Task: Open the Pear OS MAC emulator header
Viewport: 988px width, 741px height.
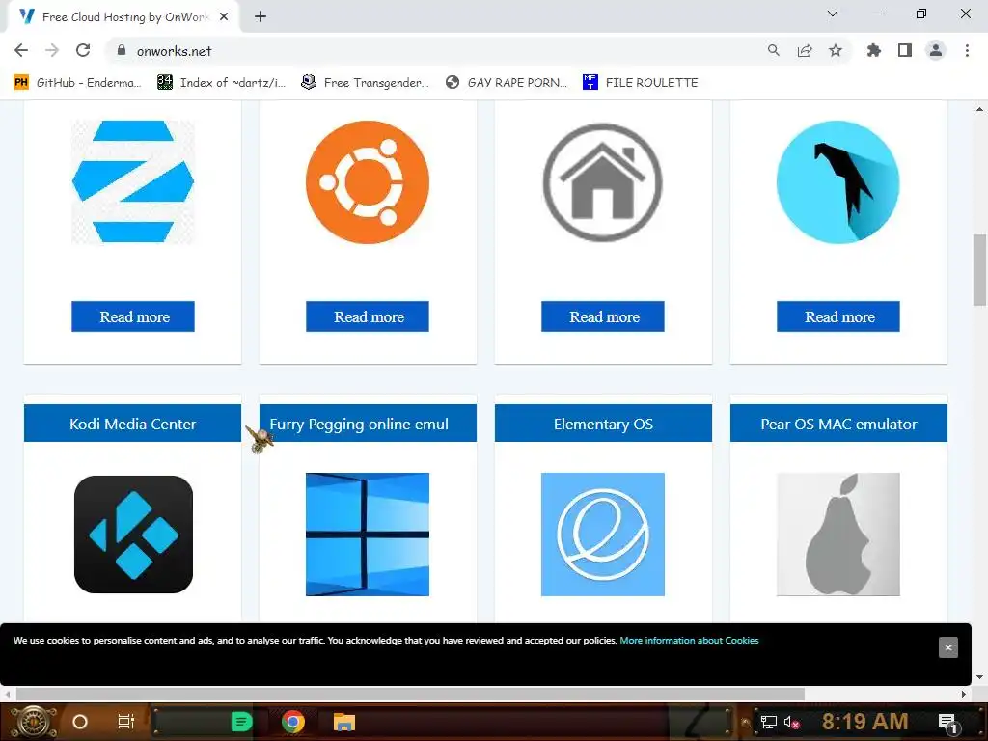Action: (838, 424)
